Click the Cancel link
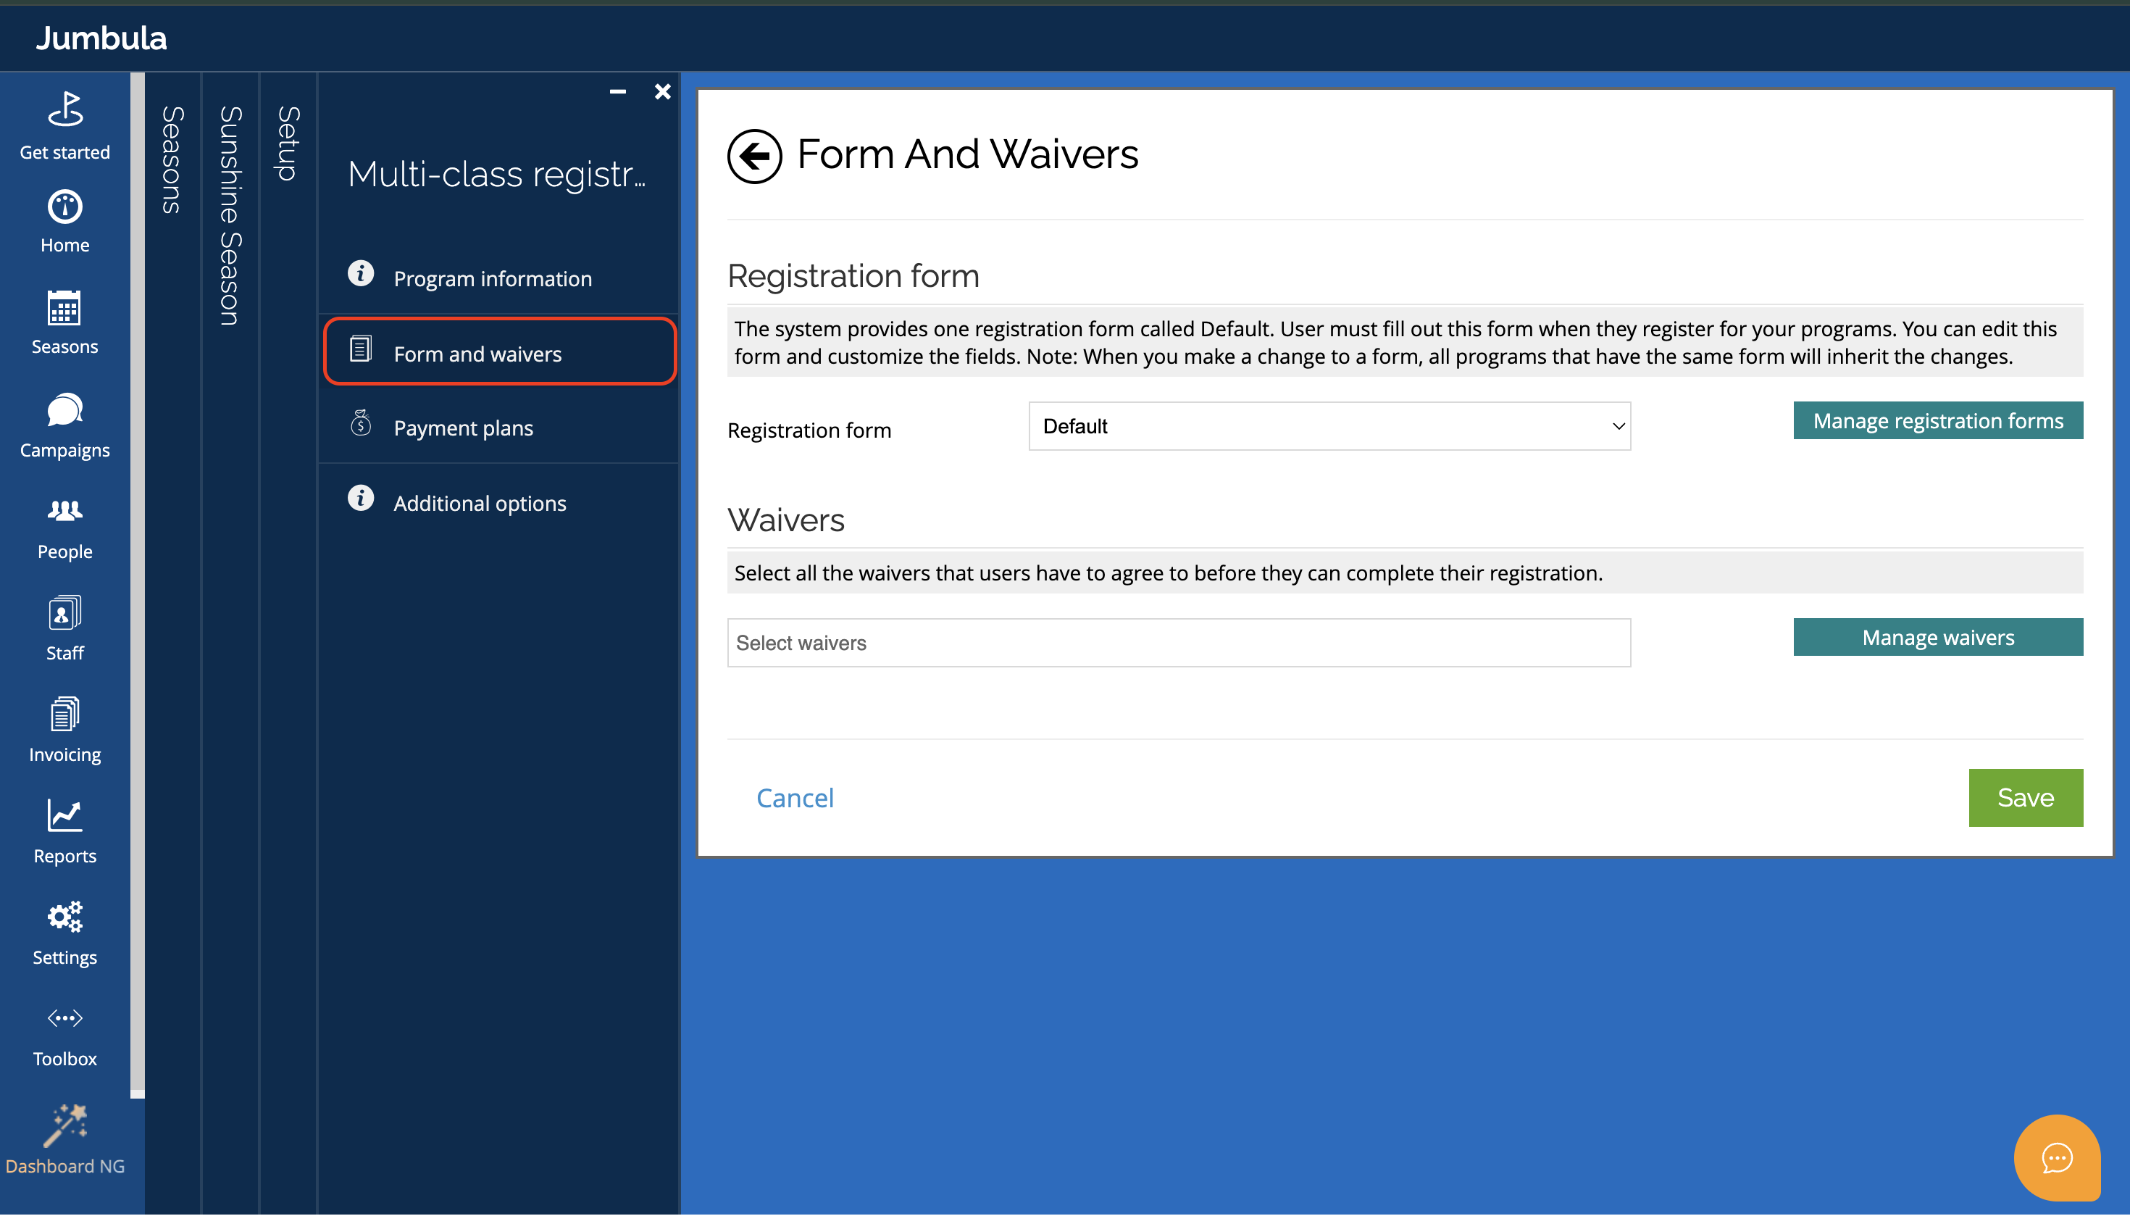The image size is (2130, 1216). (x=794, y=798)
